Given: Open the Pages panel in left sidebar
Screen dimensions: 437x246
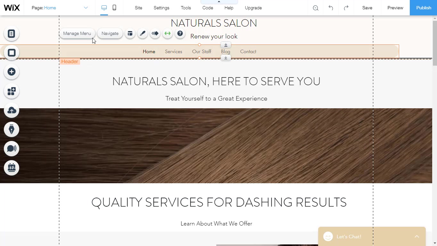Looking at the screenshot, I should 12,34.
